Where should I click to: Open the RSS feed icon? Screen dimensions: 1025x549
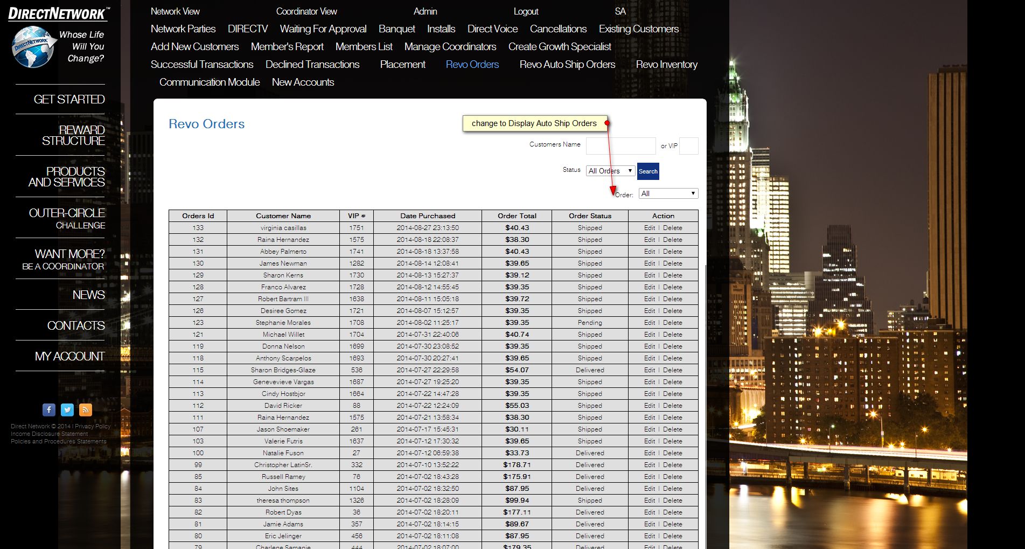86,410
